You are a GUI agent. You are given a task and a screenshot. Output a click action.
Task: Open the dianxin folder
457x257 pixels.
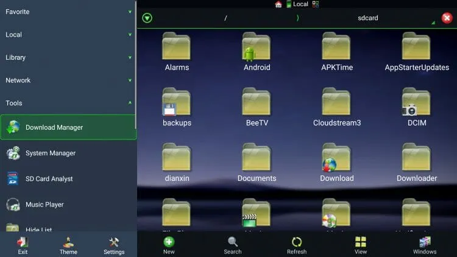point(177,163)
